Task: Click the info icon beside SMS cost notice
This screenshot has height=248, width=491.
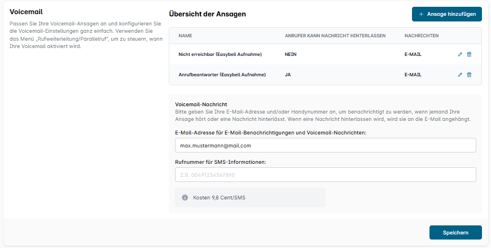Action: coord(185,198)
